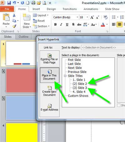Click the Save icon in quick access toolbar

[9, 3]
